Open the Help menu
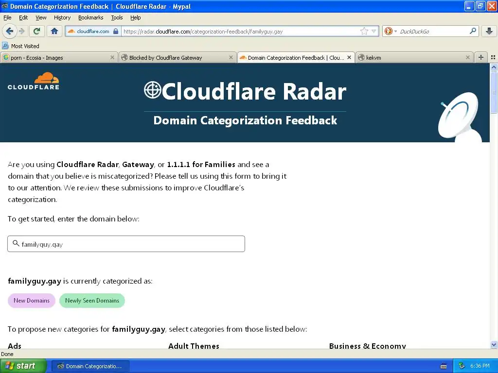The height and width of the screenshot is (373, 498). click(135, 17)
